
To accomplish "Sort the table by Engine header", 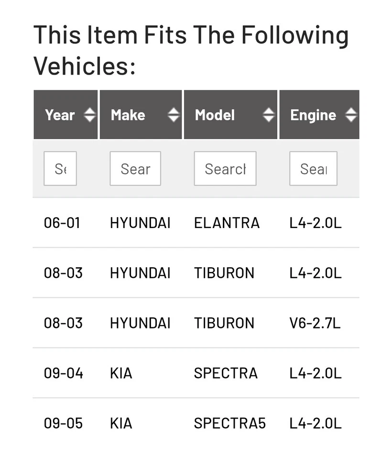I will [x=313, y=115].
